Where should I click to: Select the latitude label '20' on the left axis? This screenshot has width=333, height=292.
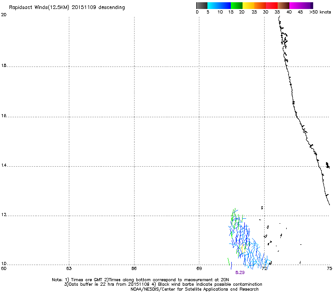4,15
